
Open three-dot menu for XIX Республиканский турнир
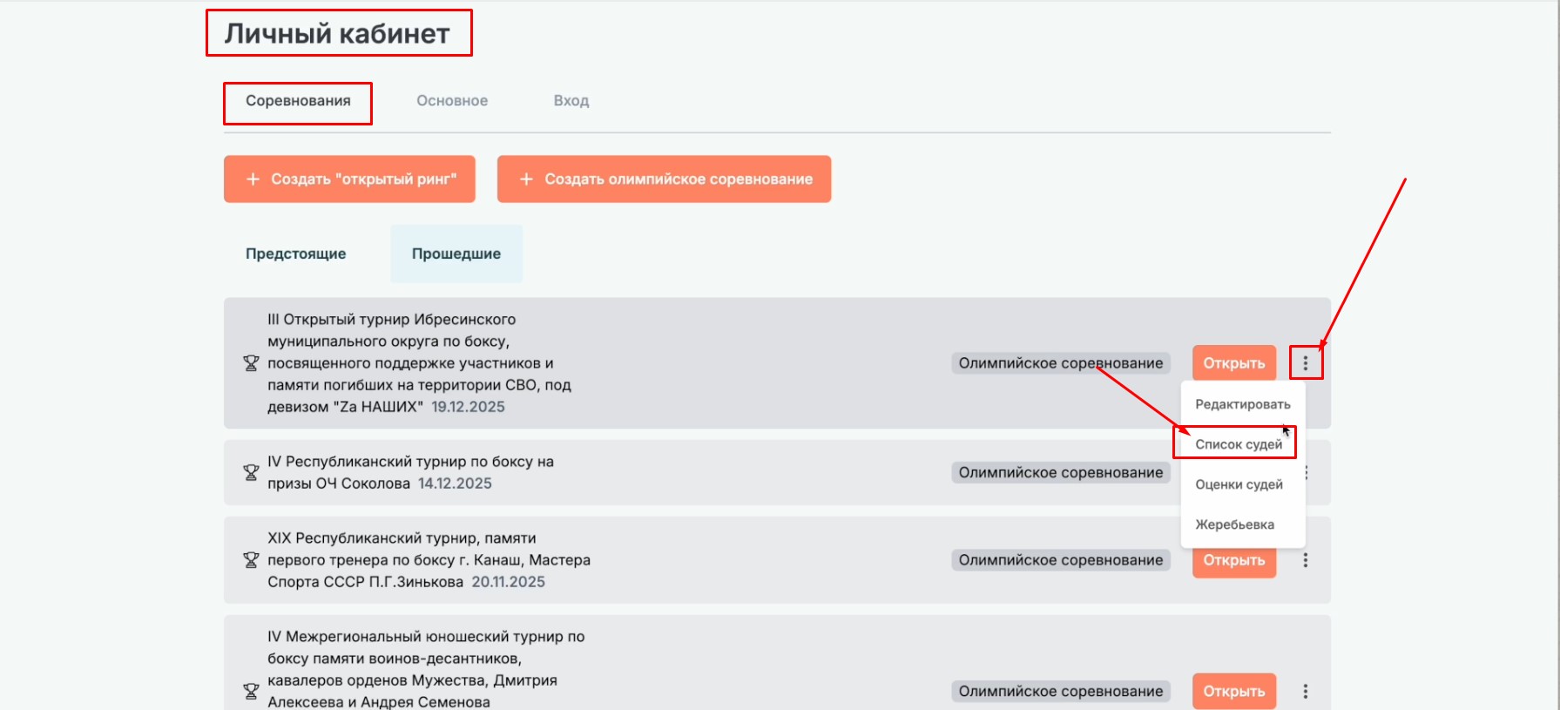[1305, 560]
